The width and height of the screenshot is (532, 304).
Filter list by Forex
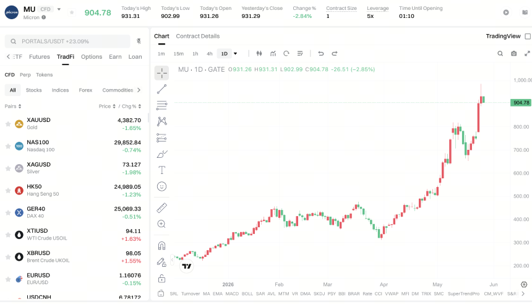[85, 90]
